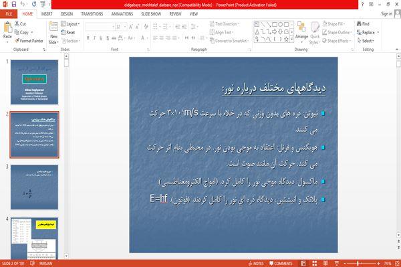Pick the star shape in the shapes gallery
Image resolution: width=401 pixels, height=267 pixels.
tap(287, 39)
